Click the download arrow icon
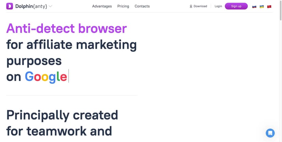The width and height of the screenshot is (282, 142). click(x=191, y=6)
